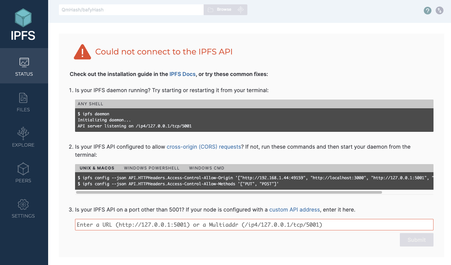Switch to the Unix & MacOS tab
Viewport: 451px width, 265px height.
pyautogui.click(x=97, y=168)
